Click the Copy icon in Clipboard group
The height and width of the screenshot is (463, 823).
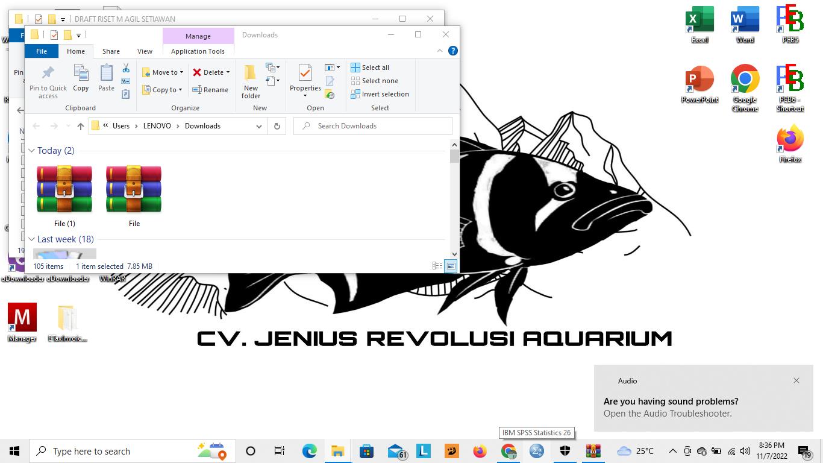point(81,78)
